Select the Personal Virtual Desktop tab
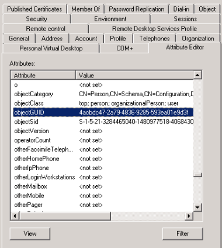 click(x=51, y=48)
